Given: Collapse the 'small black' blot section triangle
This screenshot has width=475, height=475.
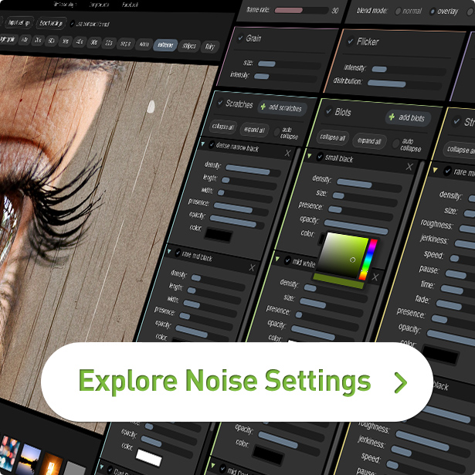Looking at the screenshot, I should click(x=309, y=156).
